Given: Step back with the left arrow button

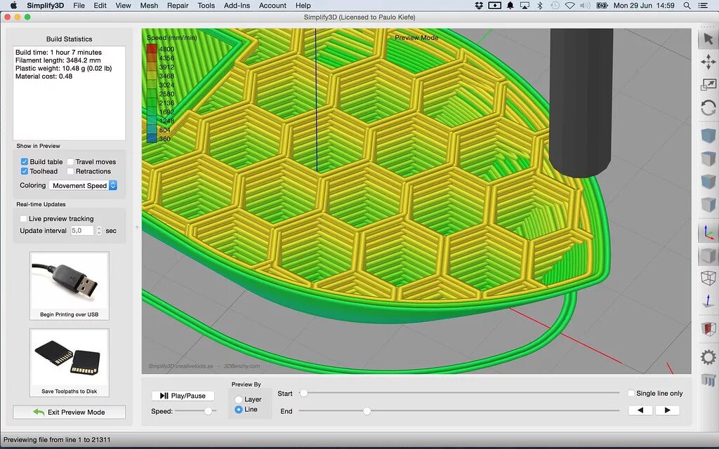Looking at the screenshot, I should coord(640,410).
